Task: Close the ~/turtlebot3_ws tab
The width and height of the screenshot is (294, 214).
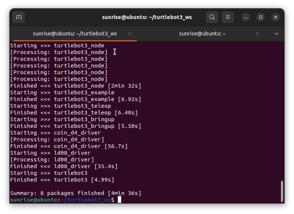Action: 130,34
